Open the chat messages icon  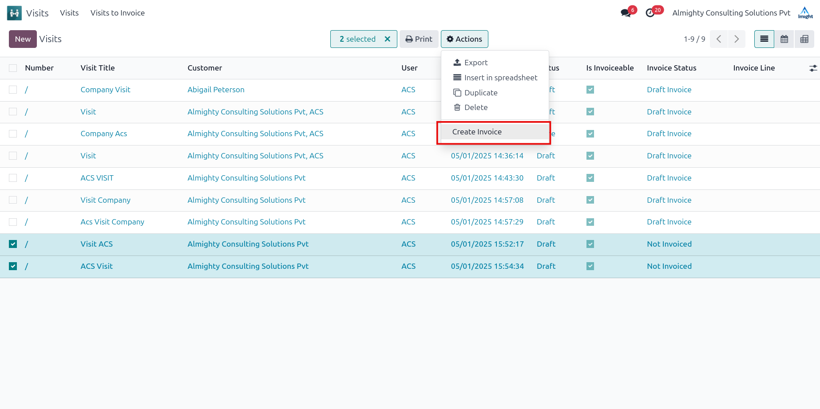(626, 13)
